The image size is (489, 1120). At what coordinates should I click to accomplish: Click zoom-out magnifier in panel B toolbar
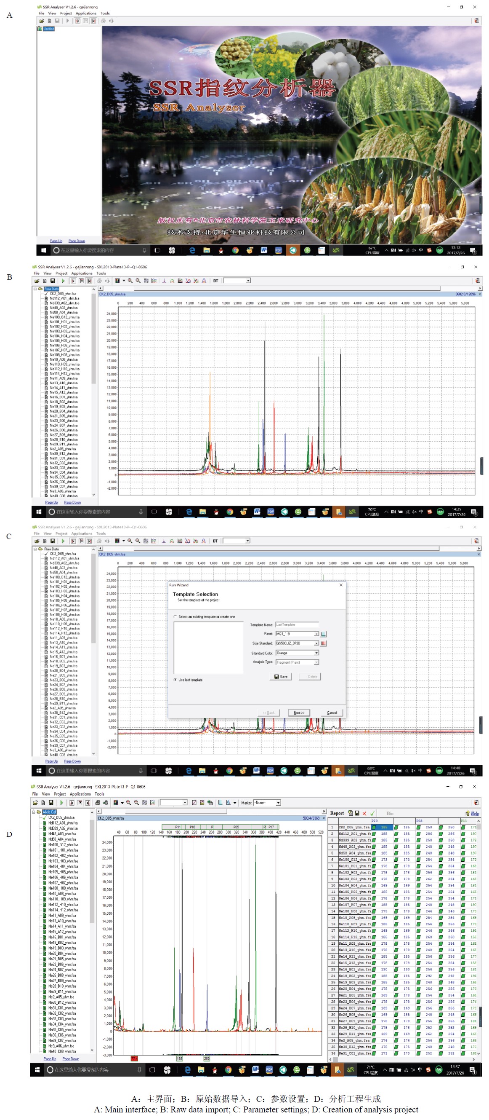pos(138,281)
